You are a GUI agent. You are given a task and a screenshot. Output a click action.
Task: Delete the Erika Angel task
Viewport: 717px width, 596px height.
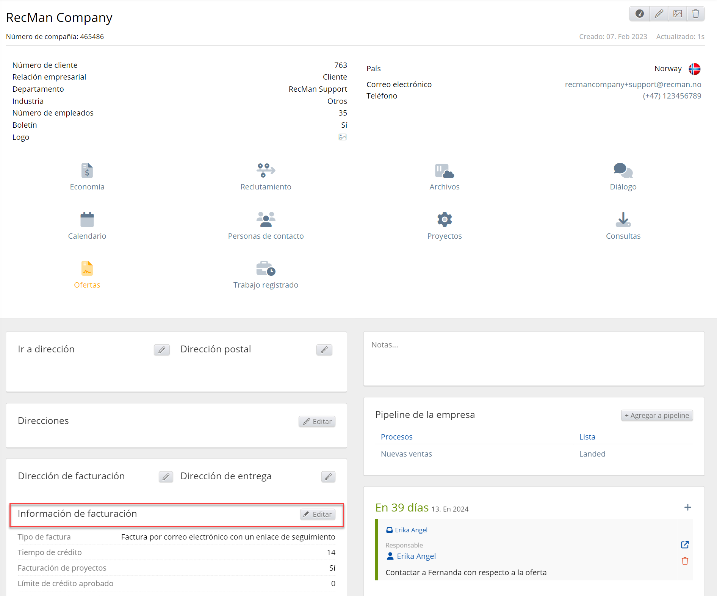point(685,561)
